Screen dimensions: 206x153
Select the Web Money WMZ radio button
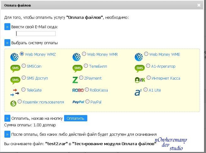point(22,54)
